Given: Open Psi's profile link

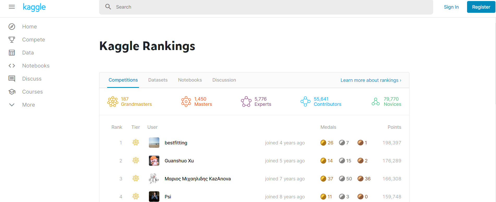Looking at the screenshot, I should (x=168, y=197).
